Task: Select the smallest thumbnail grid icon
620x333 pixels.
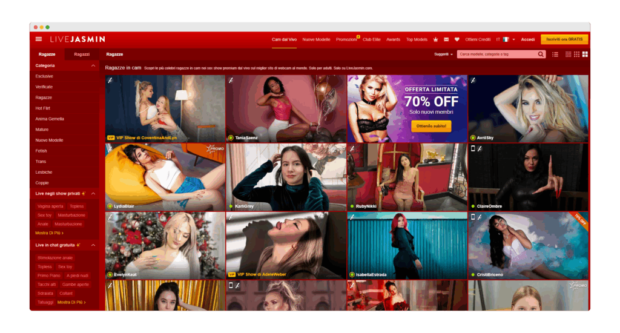Action: pyautogui.click(x=568, y=54)
